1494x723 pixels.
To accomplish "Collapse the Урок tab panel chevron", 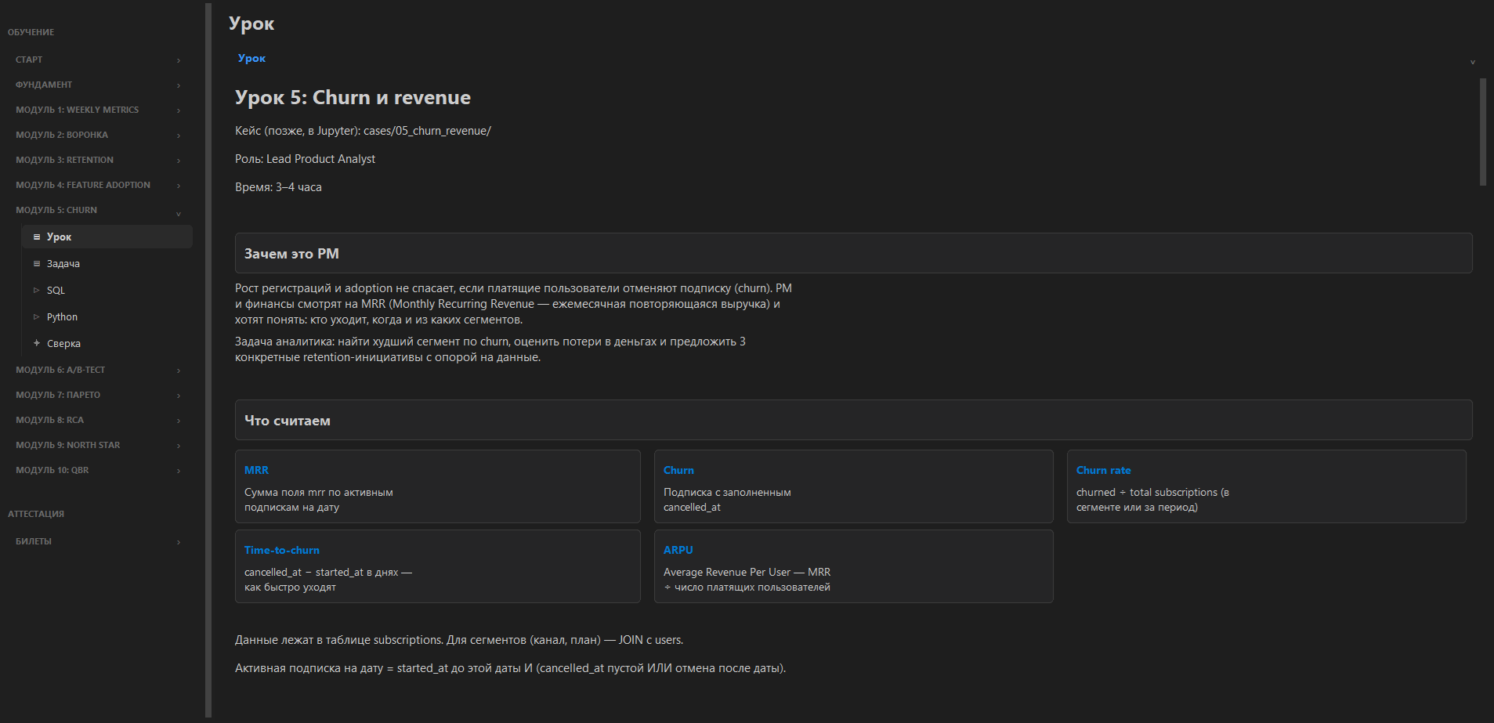I will (1473, 62).
